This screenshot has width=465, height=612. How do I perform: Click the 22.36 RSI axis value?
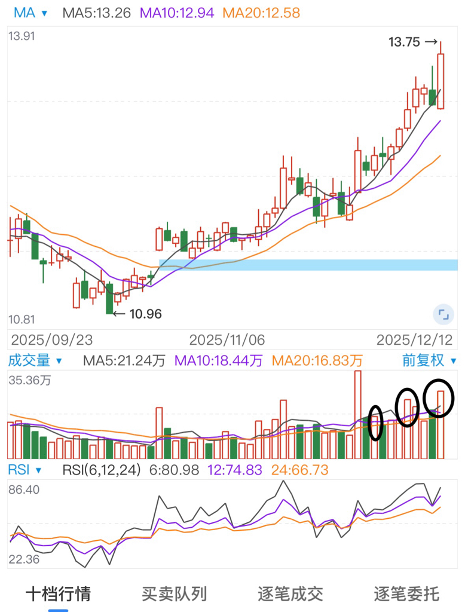pos(25,559)
